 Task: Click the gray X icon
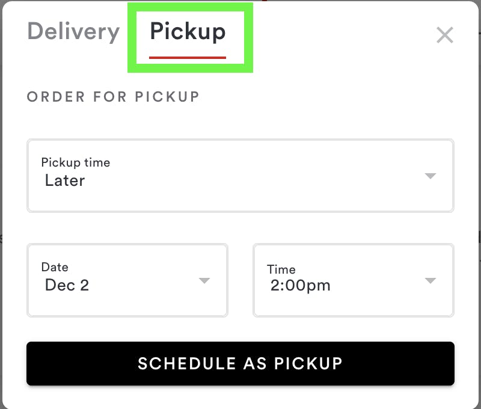tap(444, 35)
